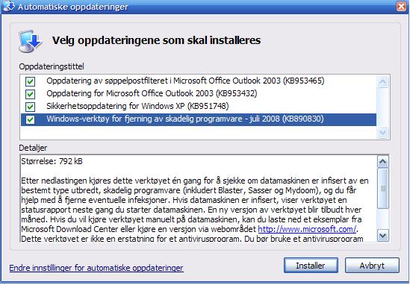The width and height of the screenshot is (410, 285).
Task: Click the Windows Update shield icon in the title bar
Action: pyautogui.click(x=8, y=6)
